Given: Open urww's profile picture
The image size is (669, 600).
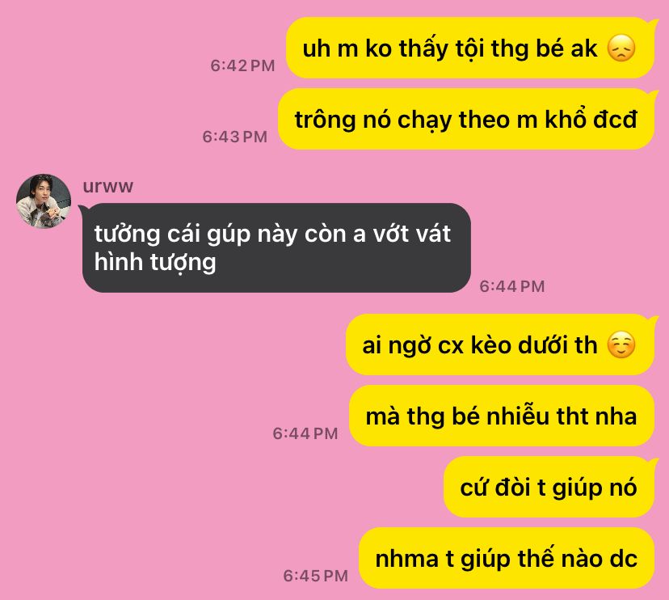Looking at the screenshot, I should click(44, 201).
